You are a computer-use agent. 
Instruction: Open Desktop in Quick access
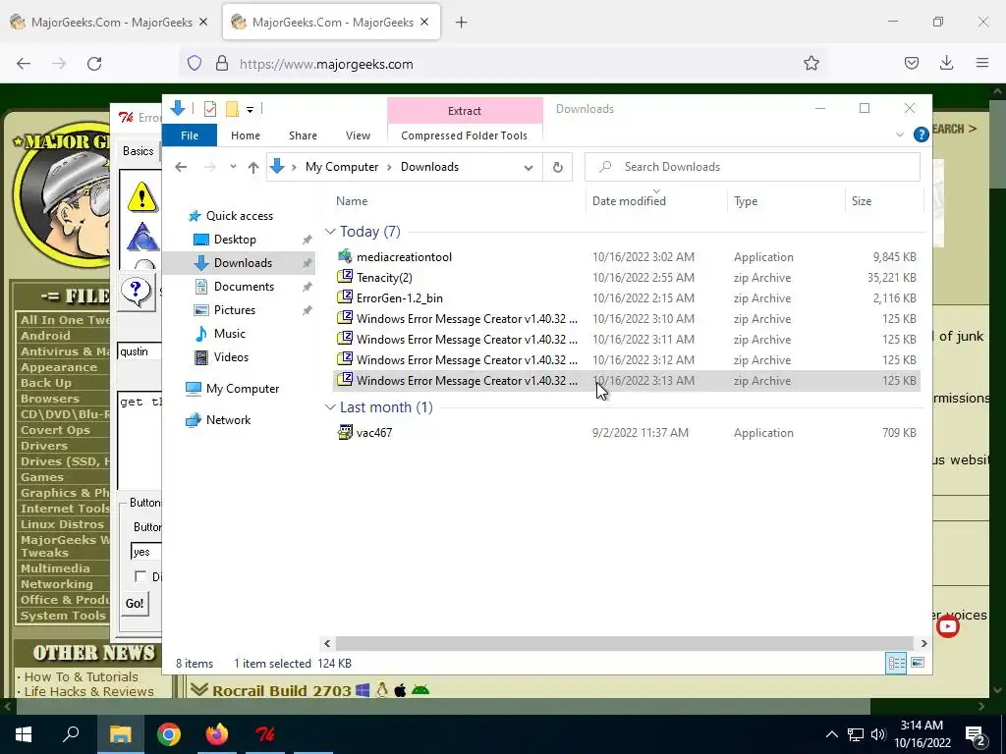pyautogui.click(x=235, y=240)
